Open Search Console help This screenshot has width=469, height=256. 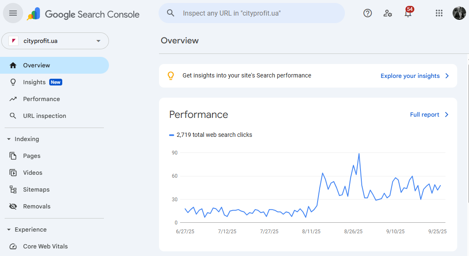367,13
